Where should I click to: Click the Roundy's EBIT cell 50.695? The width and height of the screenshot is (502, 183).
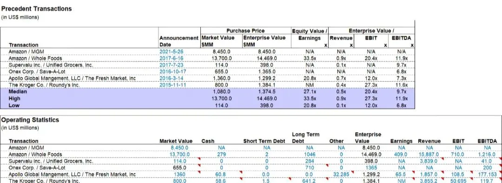pyautogui.click(x=458, y=181)
